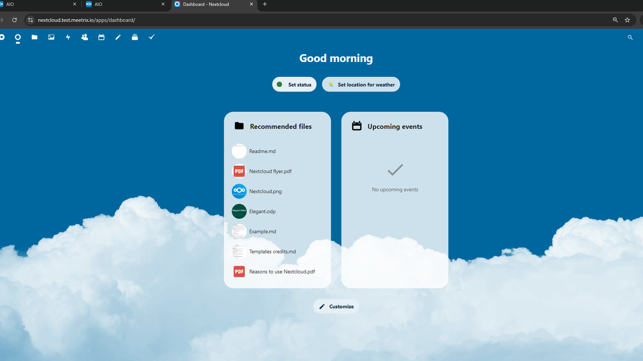643x361 pixels.
Task: Click the Upcoming events heading
Action: pos(395,126)
